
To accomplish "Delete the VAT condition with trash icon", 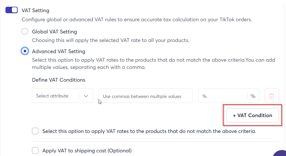I will [272, 96].
